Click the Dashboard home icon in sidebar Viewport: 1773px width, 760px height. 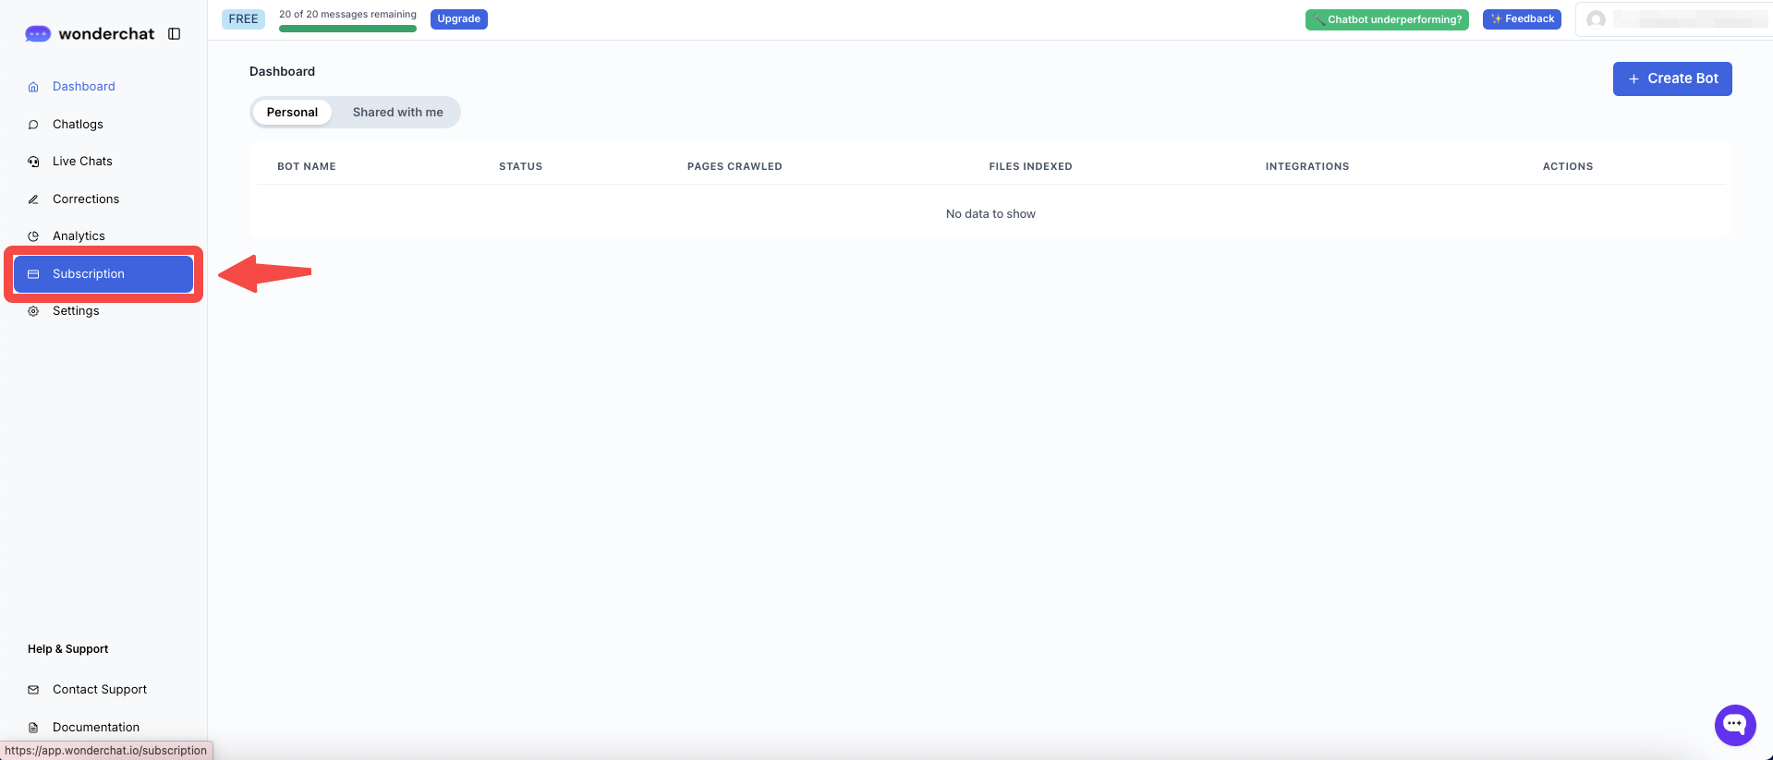click(x=33, y=87)
